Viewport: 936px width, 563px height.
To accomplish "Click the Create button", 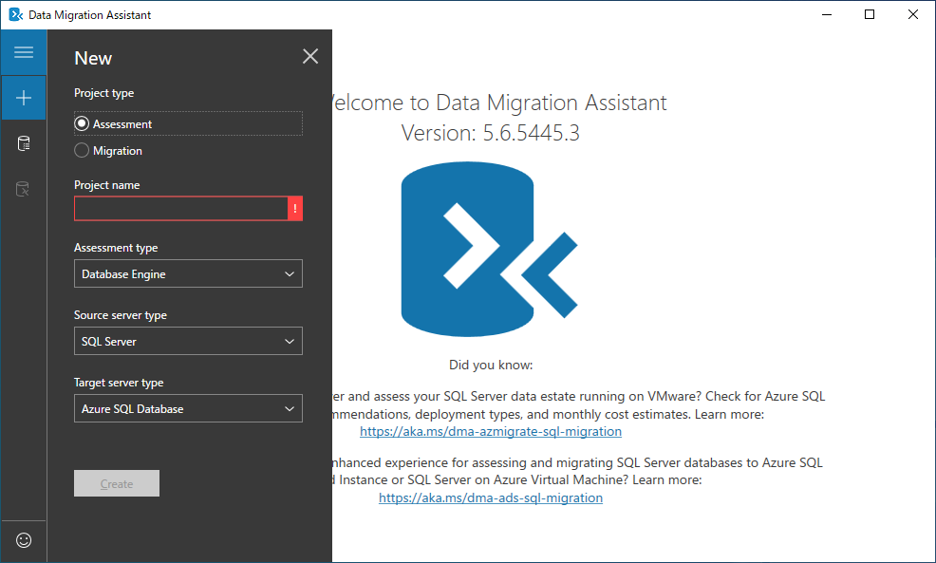I will pyautogui.click(x=117, y=483).
